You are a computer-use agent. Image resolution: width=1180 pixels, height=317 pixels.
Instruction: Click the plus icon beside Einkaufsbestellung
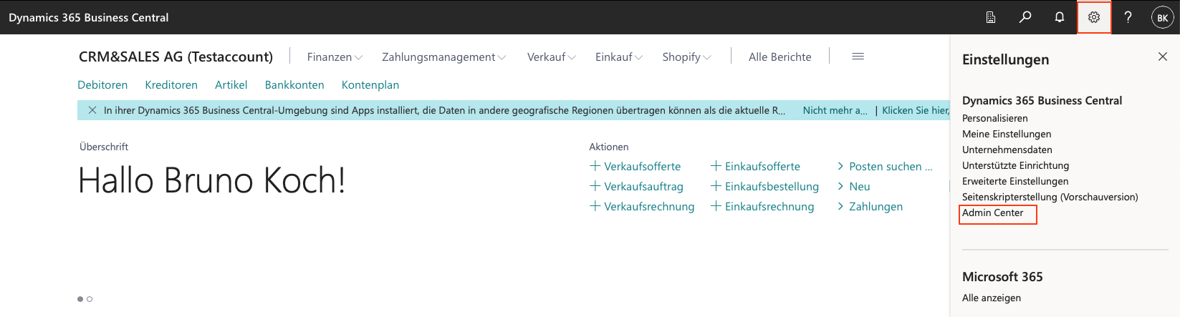[716, 186]
